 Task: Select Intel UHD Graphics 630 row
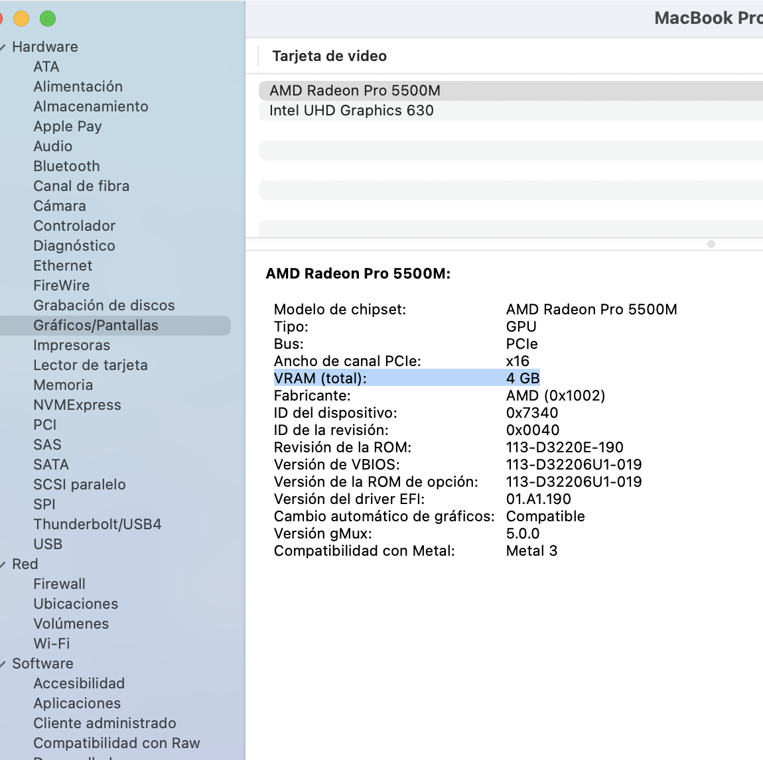pyautogui.click(x=351, y=111)
